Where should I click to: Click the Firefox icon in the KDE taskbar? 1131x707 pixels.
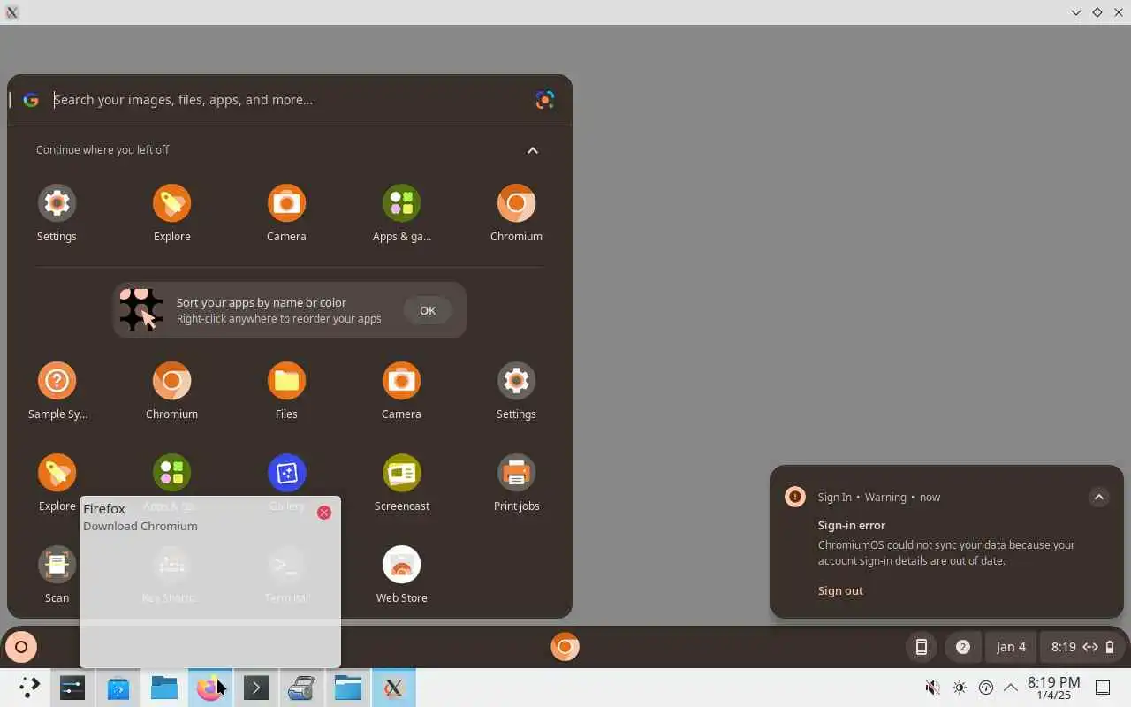(x=209, y=688)
